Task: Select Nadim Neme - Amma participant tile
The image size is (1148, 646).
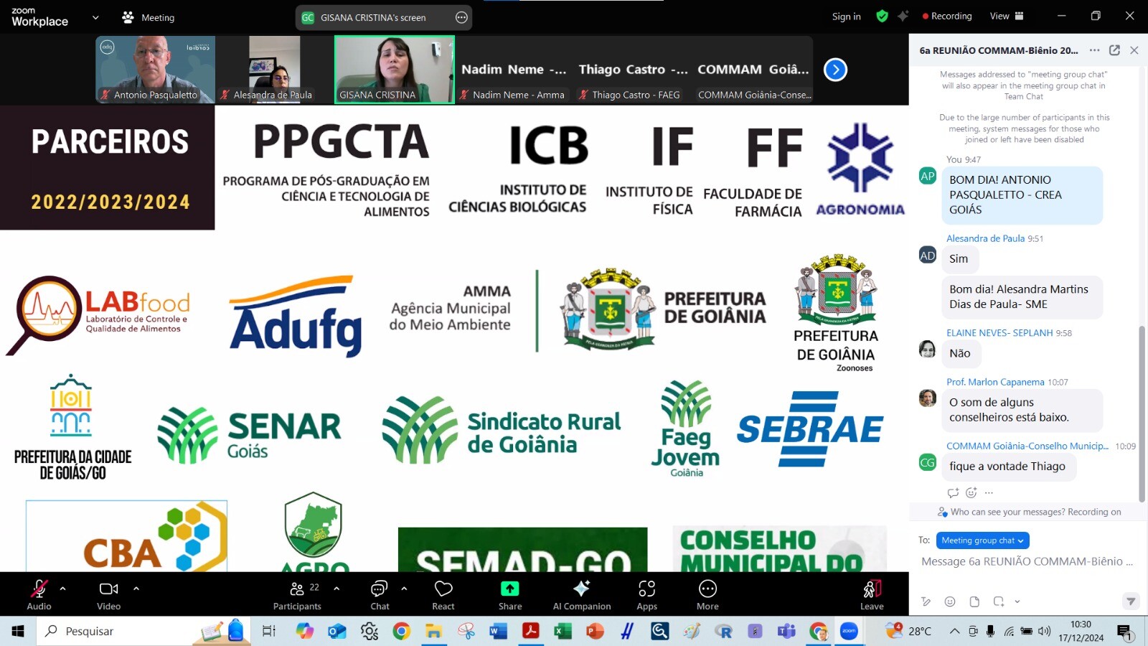Action: tap(514, 70)
